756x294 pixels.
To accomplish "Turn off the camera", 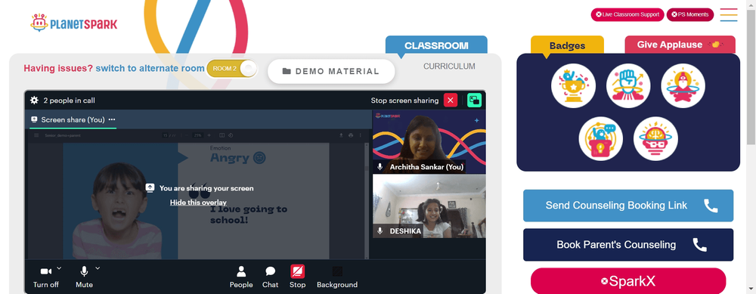I will pyautogui.click(x=46, y=277).
